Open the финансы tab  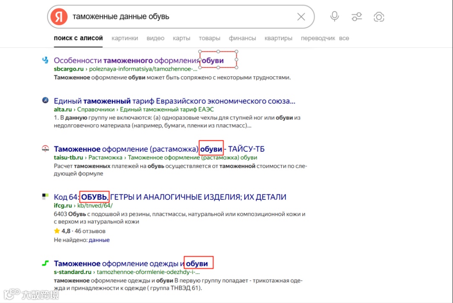[242, 38]
